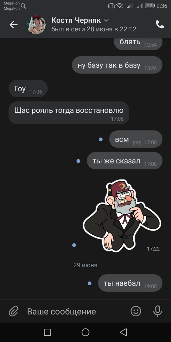
Task: Select the message 'Щас рояль тогда восстановлю'
Action: 69,113
